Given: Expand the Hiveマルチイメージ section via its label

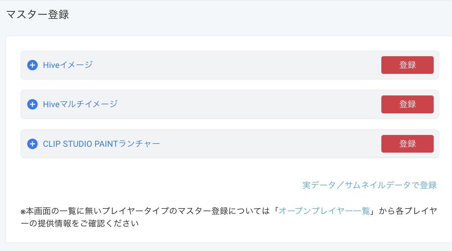Looking at the screenshot, I should 80,104.
